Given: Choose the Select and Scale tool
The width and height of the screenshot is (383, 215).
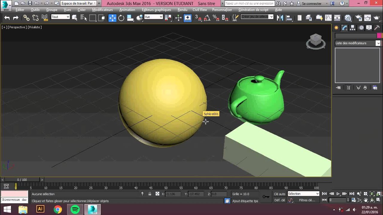Looking at the screenshot, I should pos(130,18).
